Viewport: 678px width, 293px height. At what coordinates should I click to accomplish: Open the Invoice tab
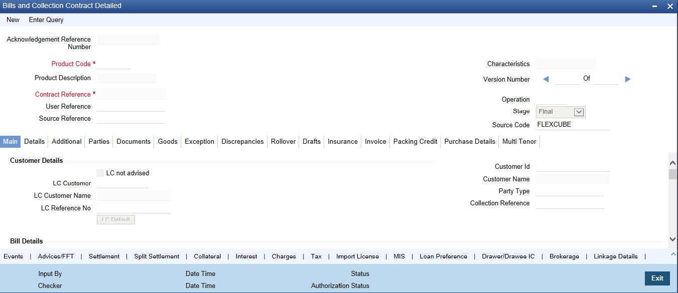[x=375, y=141]
